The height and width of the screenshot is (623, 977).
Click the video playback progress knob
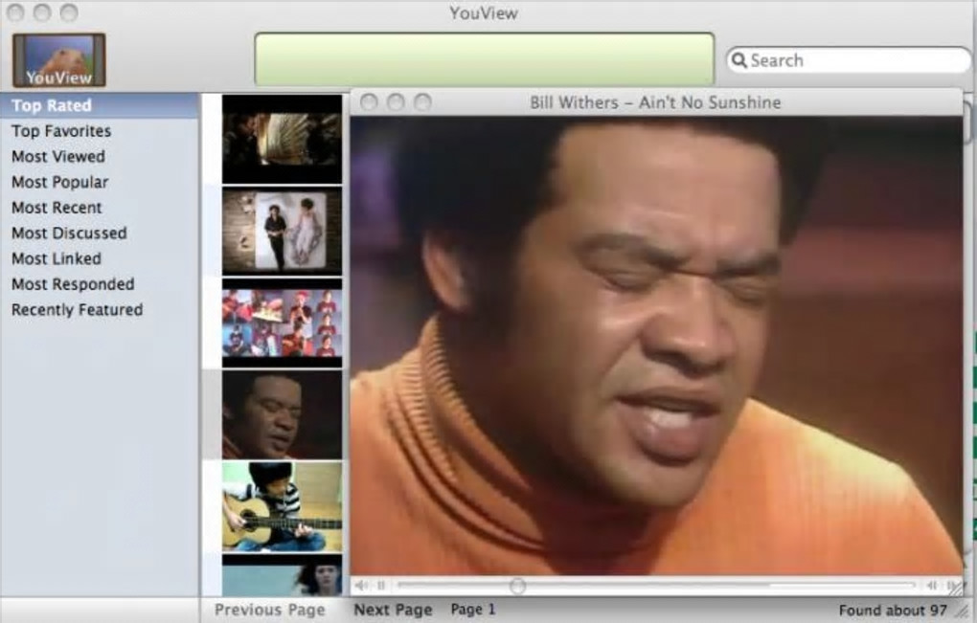point(517,585)
